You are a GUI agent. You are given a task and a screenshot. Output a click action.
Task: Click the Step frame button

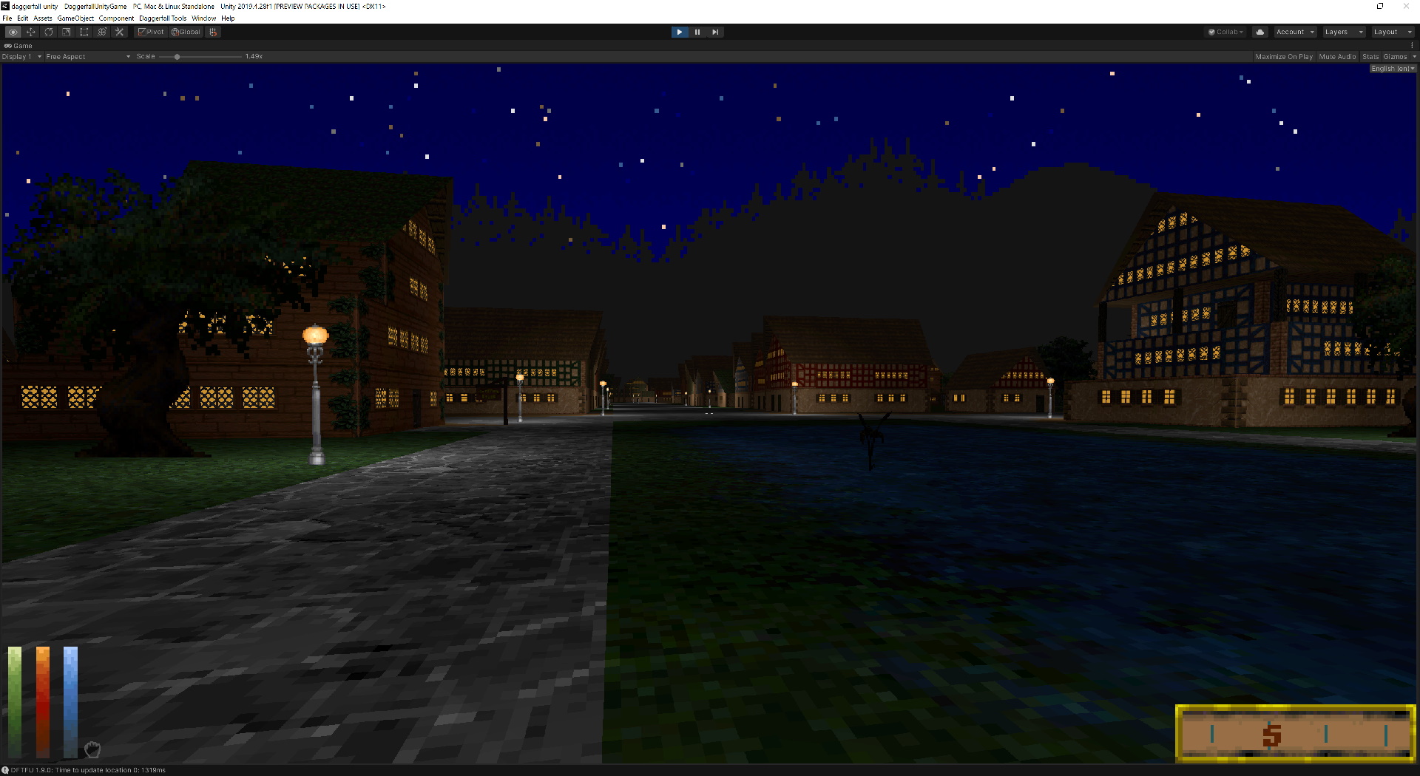(714, 32)
